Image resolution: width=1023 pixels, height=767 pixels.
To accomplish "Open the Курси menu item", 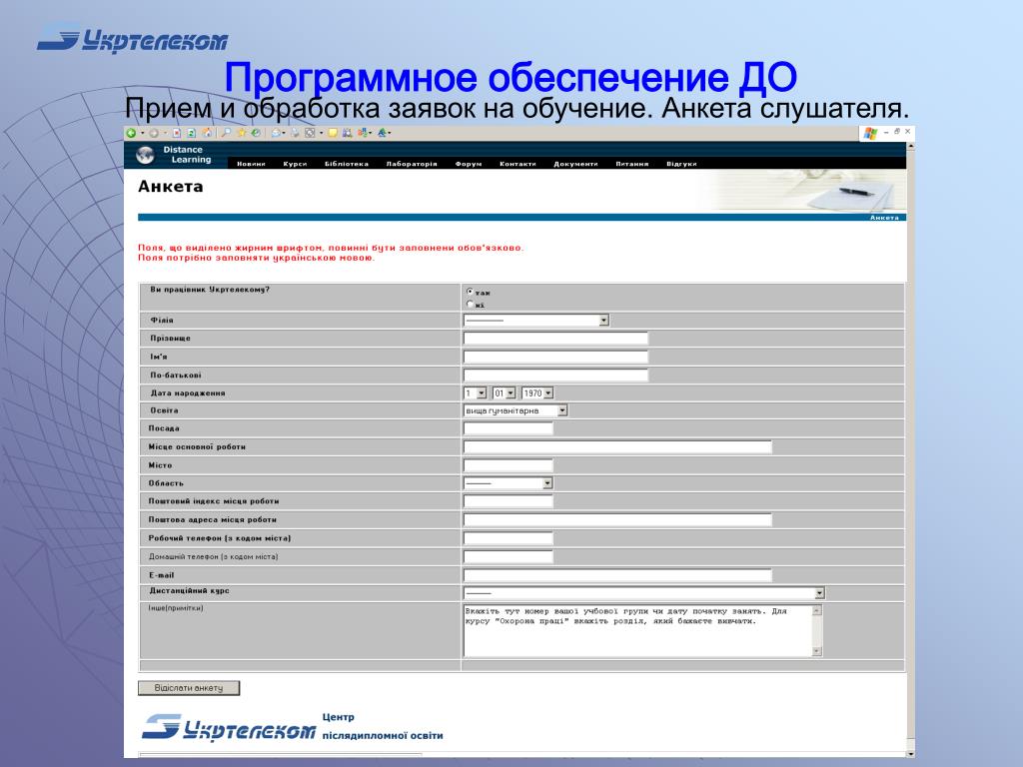I will tap(295, 164).
